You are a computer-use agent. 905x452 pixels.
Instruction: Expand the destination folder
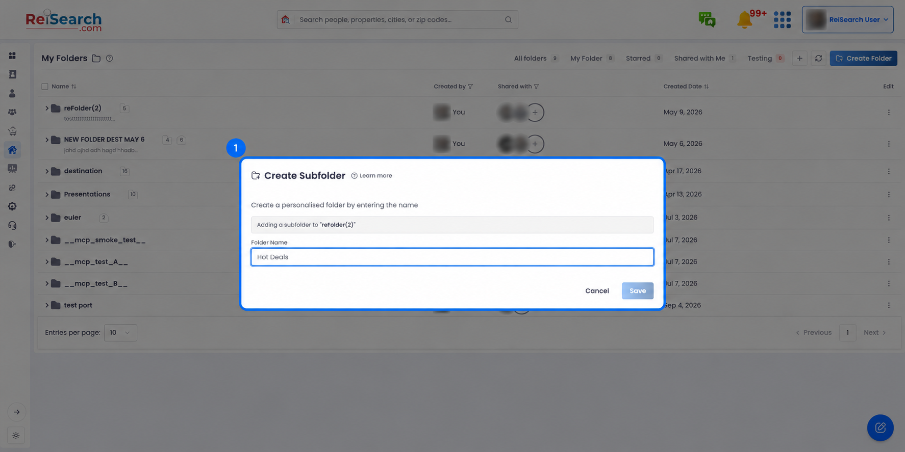[46, 171]
